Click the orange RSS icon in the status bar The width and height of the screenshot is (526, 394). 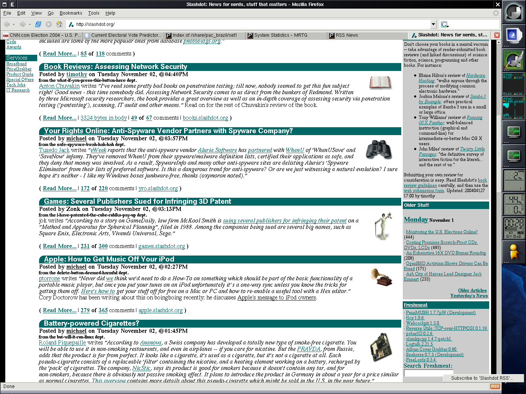click(x=495, y=386)
